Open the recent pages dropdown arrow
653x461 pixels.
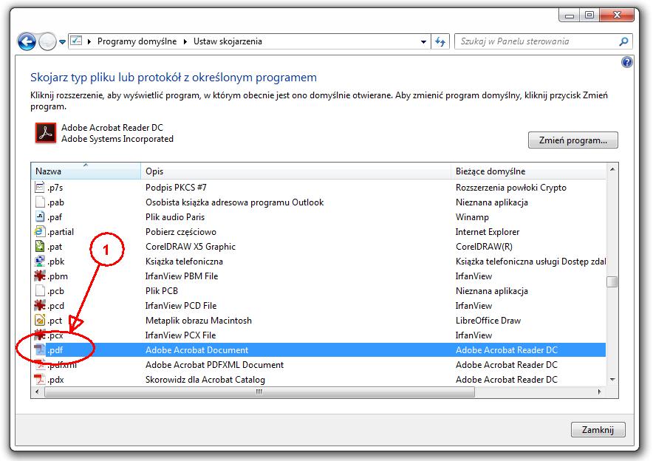point(63,41)
